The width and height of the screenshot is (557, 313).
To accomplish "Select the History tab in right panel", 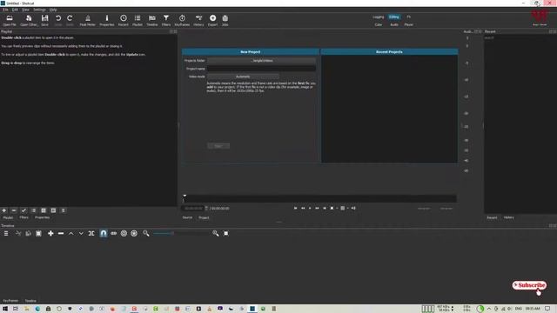I will click(x=508, y=217).
